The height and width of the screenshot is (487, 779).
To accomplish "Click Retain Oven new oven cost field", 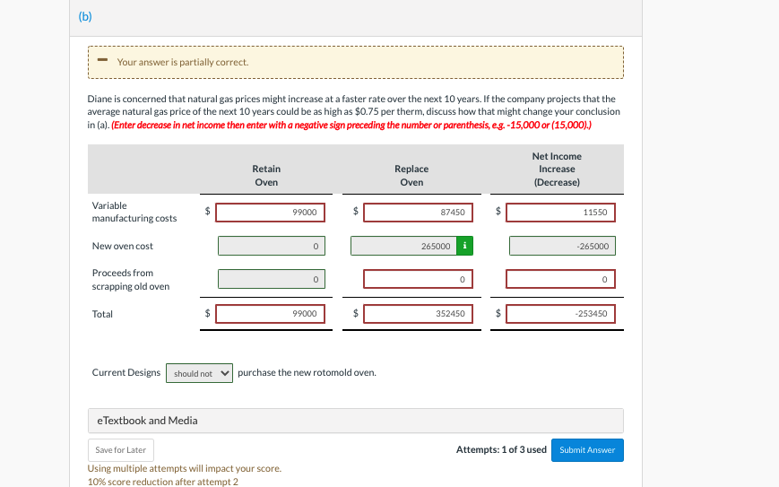I will click(x=272, y=246).
